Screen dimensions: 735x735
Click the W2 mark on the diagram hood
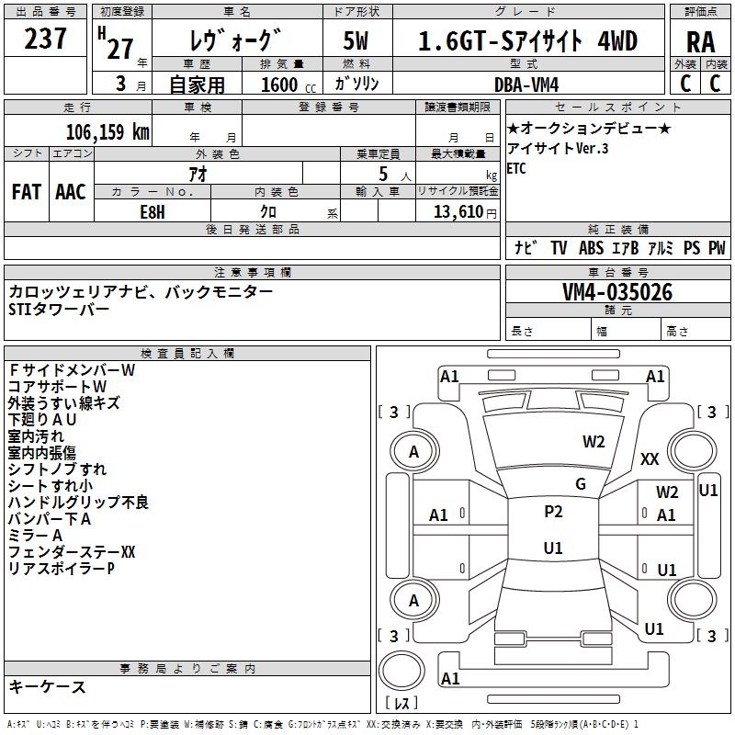click(x=594, y=442)
